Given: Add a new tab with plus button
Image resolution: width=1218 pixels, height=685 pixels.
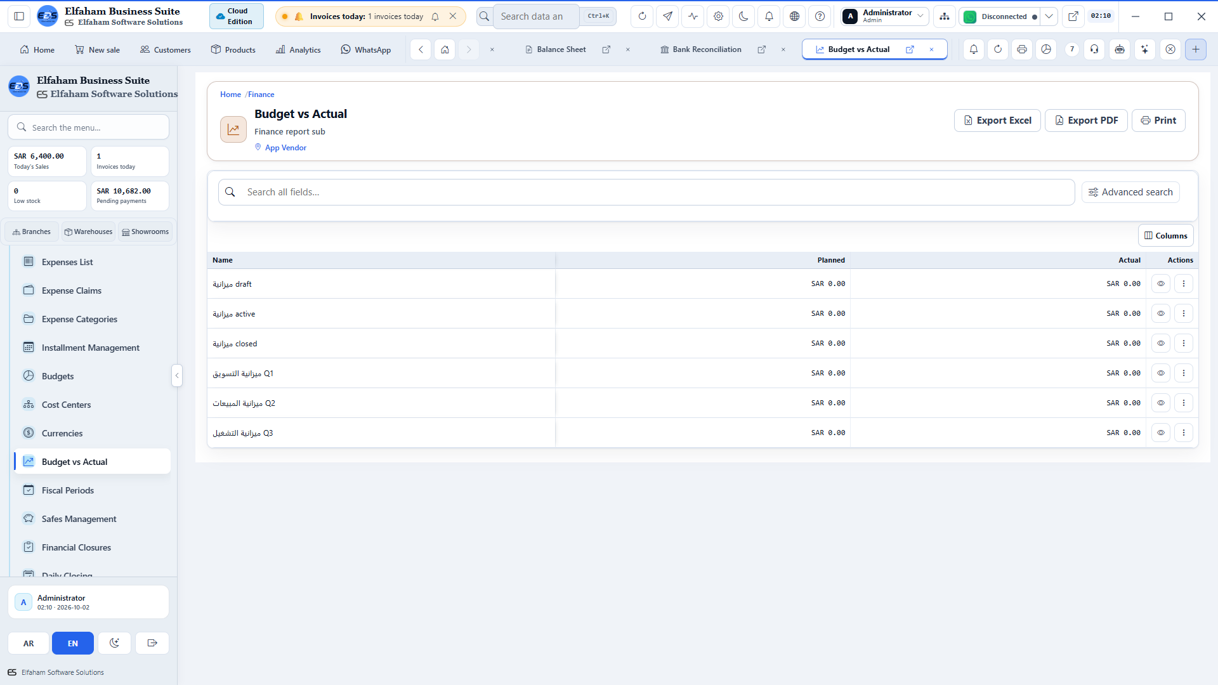Looking at the screenshot, I should coord(1196,49).
